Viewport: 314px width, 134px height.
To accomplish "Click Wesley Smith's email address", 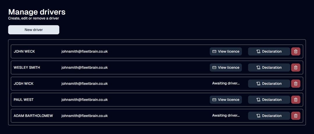I will pos(85,68).
